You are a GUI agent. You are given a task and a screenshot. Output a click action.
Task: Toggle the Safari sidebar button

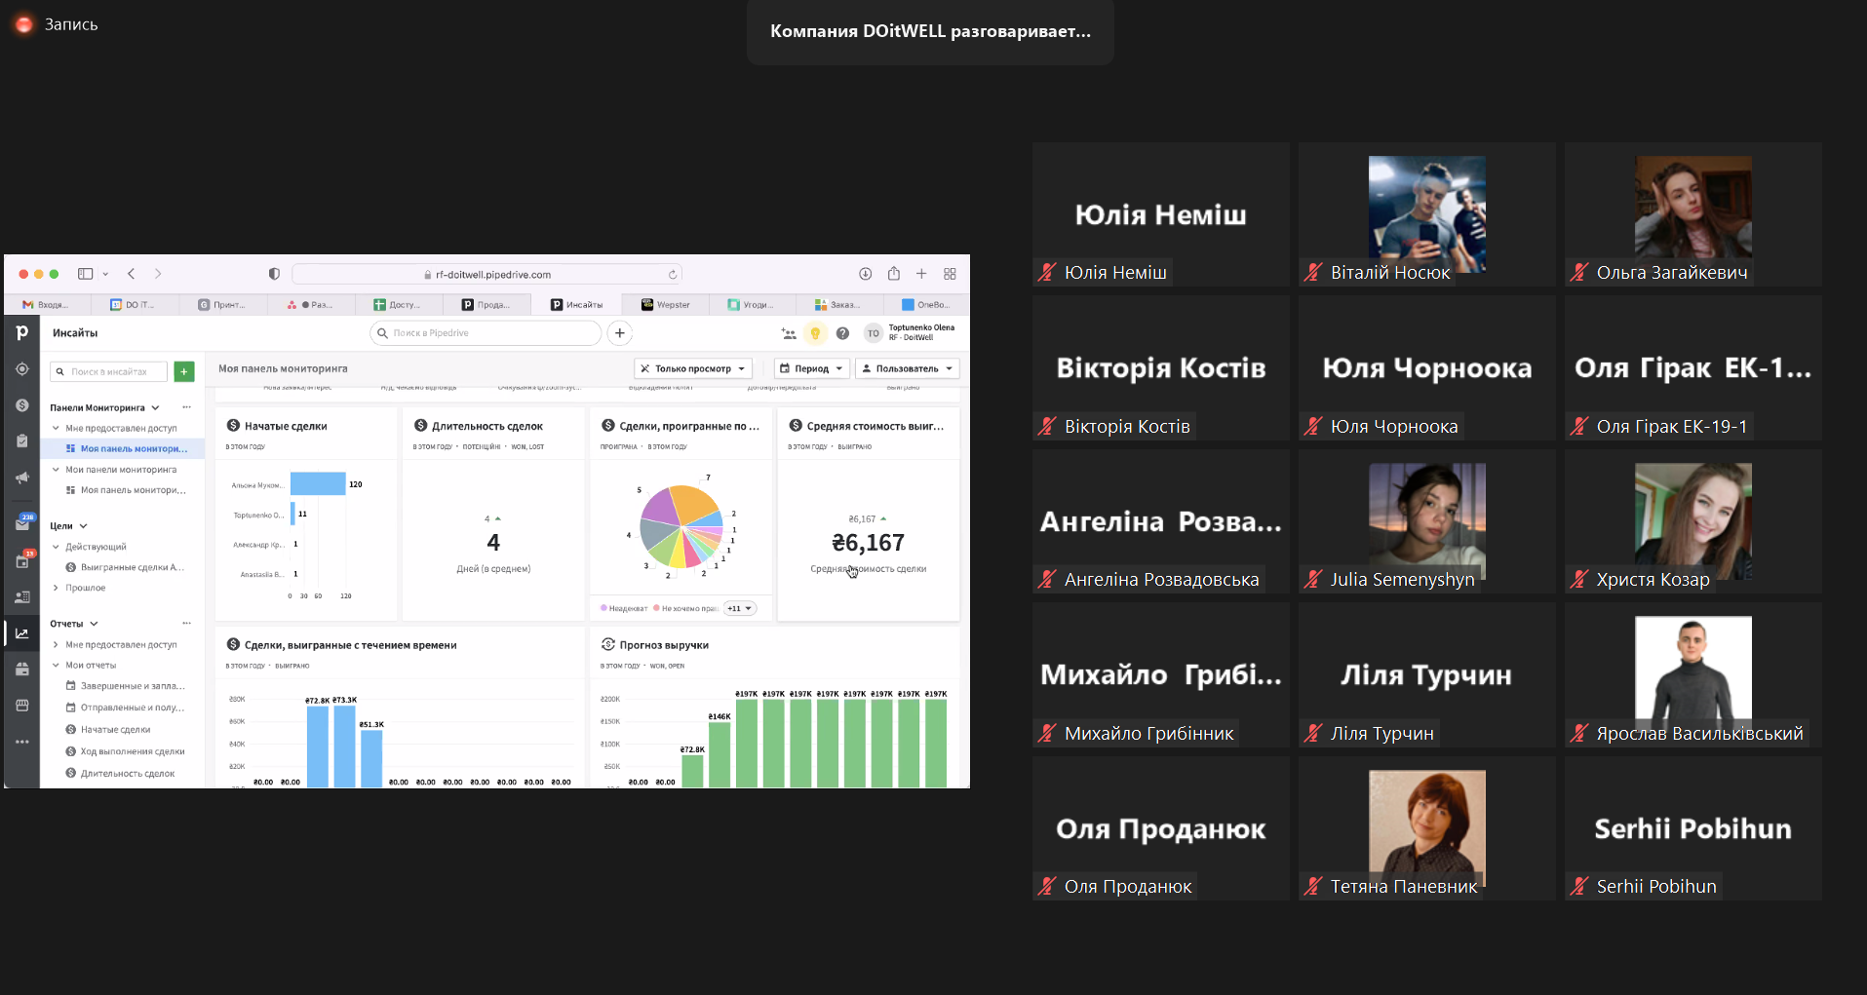pos(86,274)
